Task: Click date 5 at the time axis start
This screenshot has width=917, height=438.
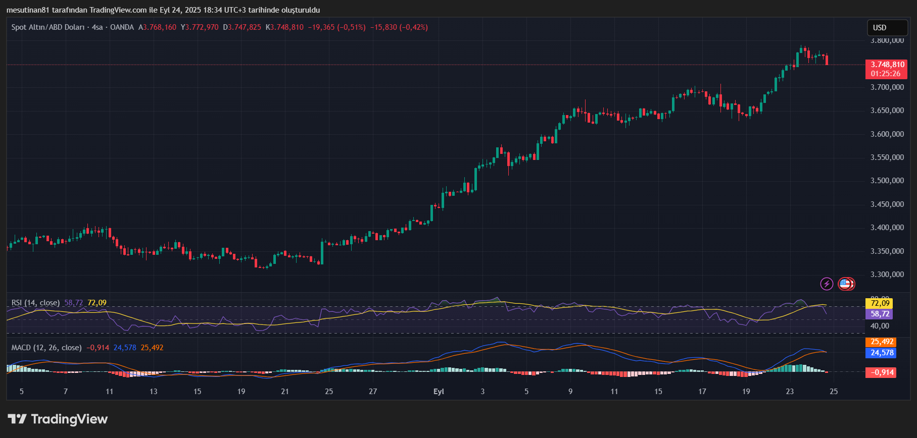Action: coord(21,392)
